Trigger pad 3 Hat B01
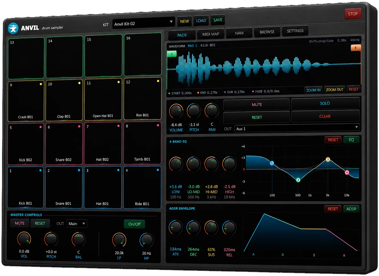Viewport: 379px width, 276px height. [x=103, y=187]
